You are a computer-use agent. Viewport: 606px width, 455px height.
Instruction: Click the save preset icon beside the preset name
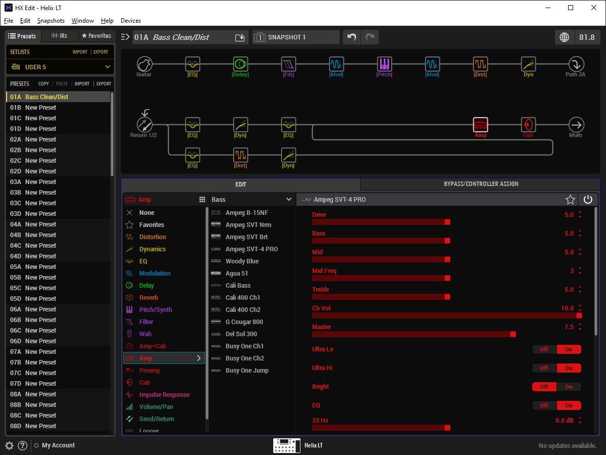(x=240, y=37)
